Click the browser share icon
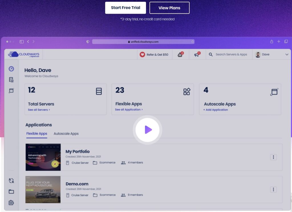This screenshot has height=212, width=292. tap(271, 42)
